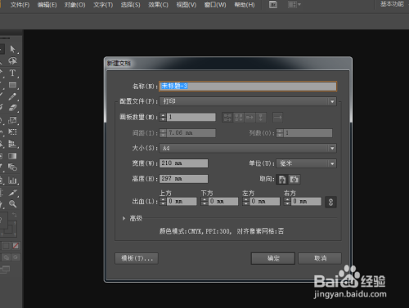
Task: Expand the 高级 advanced section
Action: coord(124,218)
